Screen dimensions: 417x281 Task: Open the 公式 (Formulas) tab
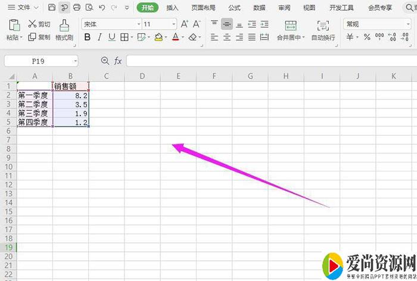[x=234, y=8]
